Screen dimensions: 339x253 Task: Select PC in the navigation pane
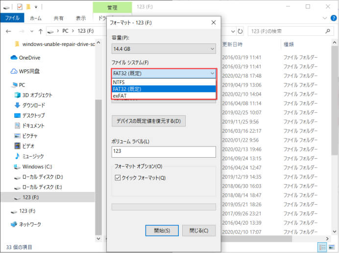18,85
